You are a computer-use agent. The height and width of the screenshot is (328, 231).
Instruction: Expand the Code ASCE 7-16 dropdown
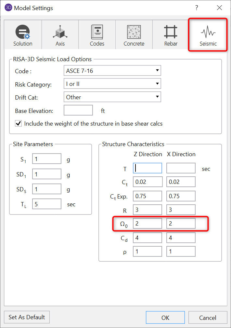(x=112, y=70)
